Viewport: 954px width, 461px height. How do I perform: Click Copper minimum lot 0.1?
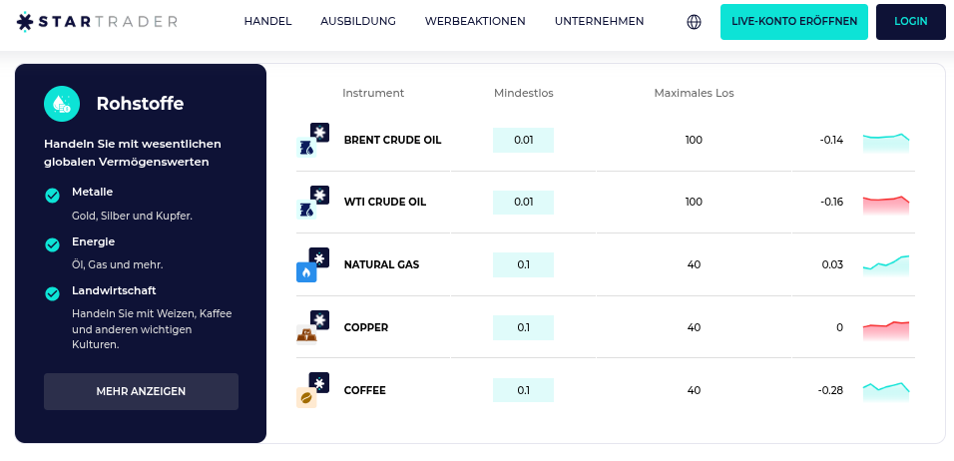[523, 327]
